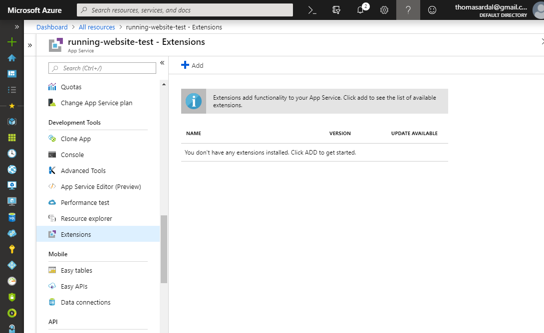Image resolution: width=544 pixels, height=333 pixels.
Task: Click the "You don't have any extensions installed" row
Action: click(x=314, y=153)
